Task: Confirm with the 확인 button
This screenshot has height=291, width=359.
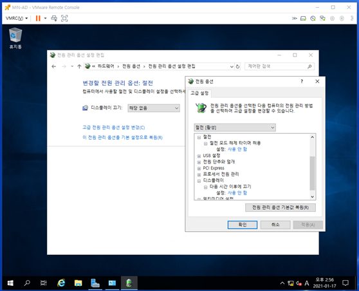Action: (243, 225)
